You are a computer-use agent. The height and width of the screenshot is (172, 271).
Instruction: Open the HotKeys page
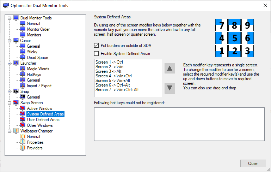pos(34,75)
